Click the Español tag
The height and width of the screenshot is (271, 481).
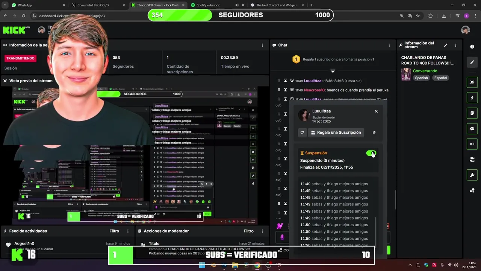440,78
